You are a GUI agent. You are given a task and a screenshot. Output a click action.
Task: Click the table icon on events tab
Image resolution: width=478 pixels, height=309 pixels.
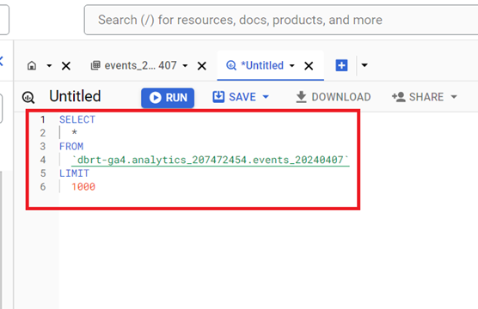95,65
